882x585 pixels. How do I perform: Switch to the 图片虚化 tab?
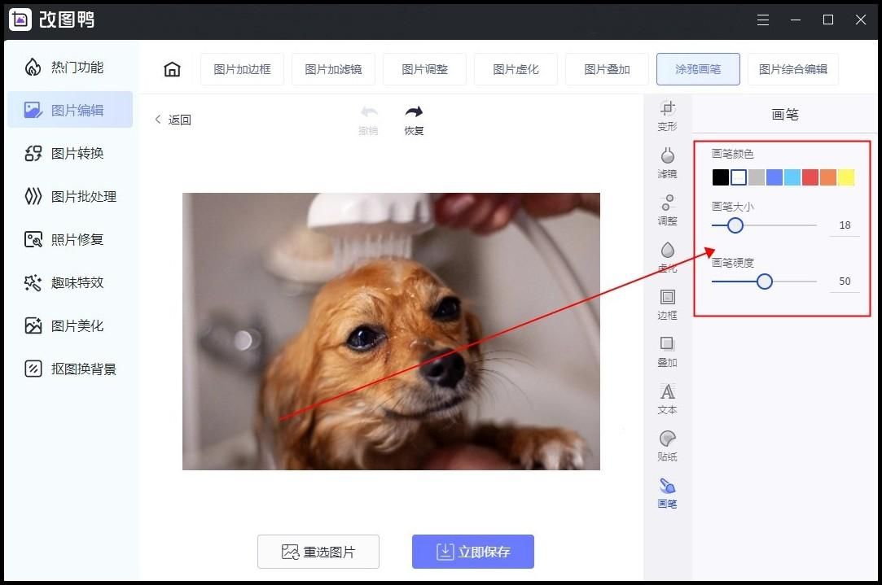[x=516, y=69]
